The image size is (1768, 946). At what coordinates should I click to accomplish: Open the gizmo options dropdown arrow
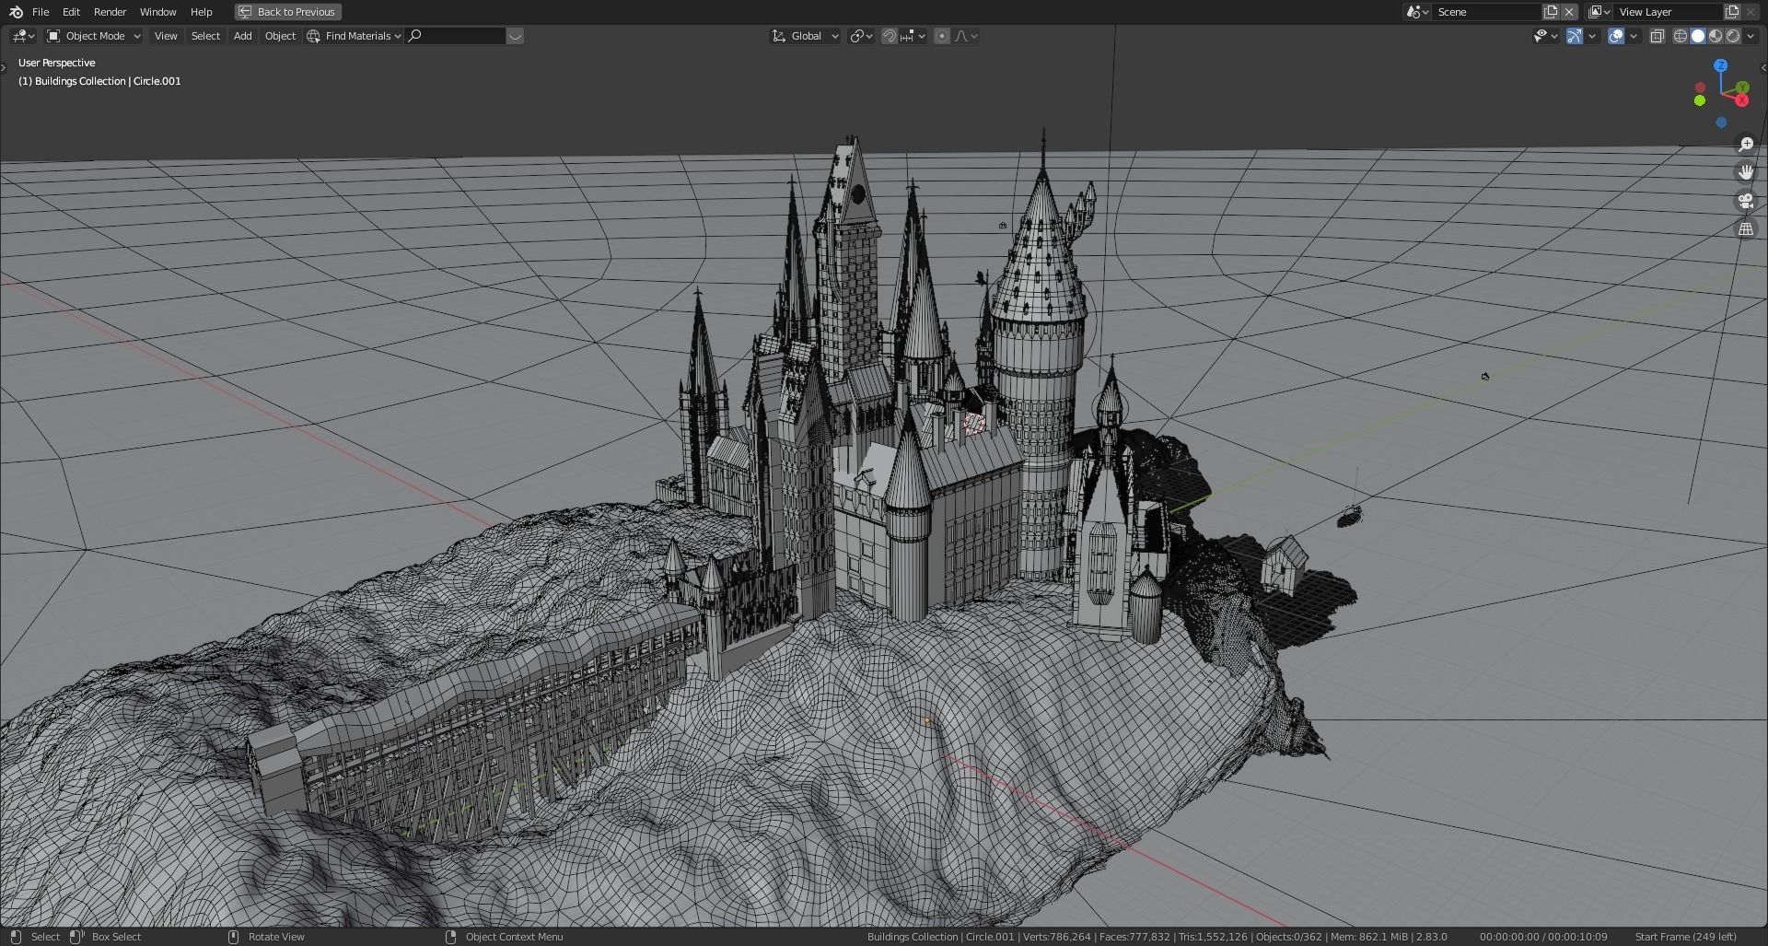pyautogui.click(x=1592, y=36)
